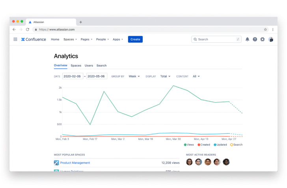Open the Content All dropdown

tap(196, 76)
